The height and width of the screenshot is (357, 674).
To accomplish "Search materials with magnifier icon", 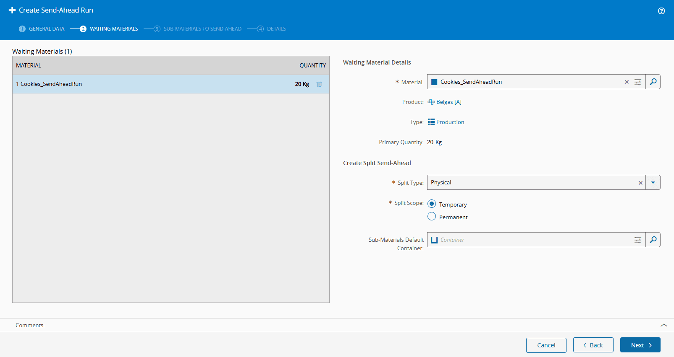I will click(x=653, y=82).
